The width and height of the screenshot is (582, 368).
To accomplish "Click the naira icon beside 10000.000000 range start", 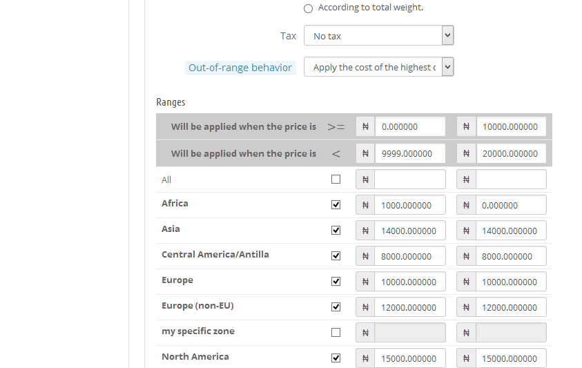I will click(466, 127).
